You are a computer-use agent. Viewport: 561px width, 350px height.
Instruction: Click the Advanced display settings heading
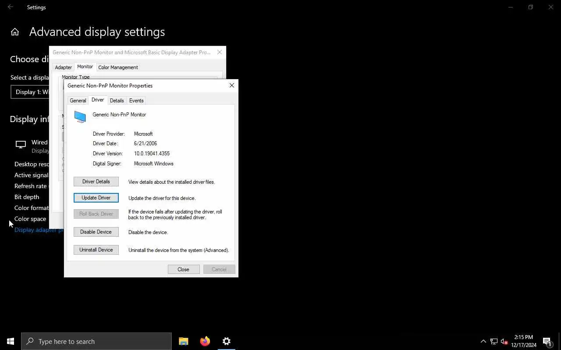click(97, 32)
